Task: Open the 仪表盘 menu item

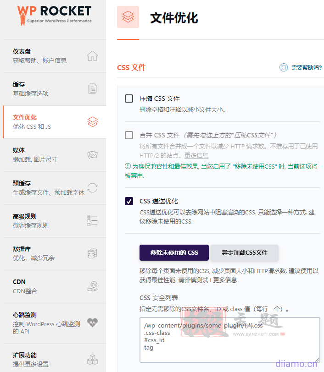Action: coord(55,56)
